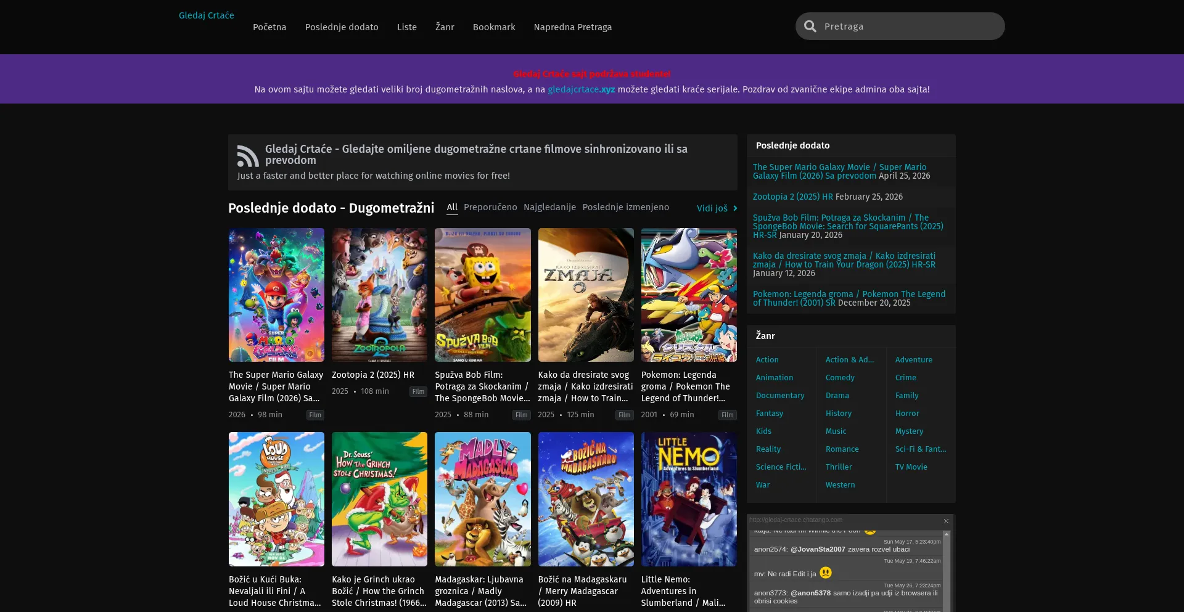Open the Grinch Stole Christmas poster
The image size is (1184, 612).
(379, 499)
